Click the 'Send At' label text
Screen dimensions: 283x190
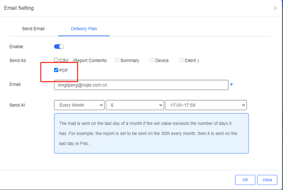[x=17, y=105]
